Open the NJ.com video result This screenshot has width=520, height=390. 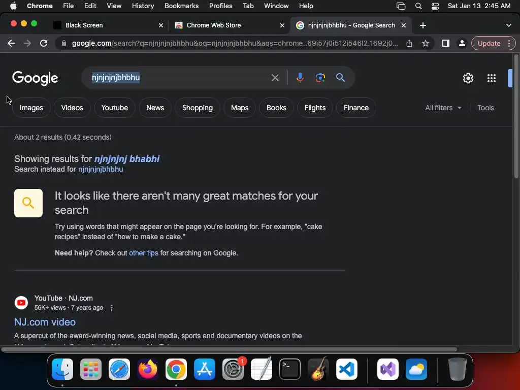pos(45,322)
